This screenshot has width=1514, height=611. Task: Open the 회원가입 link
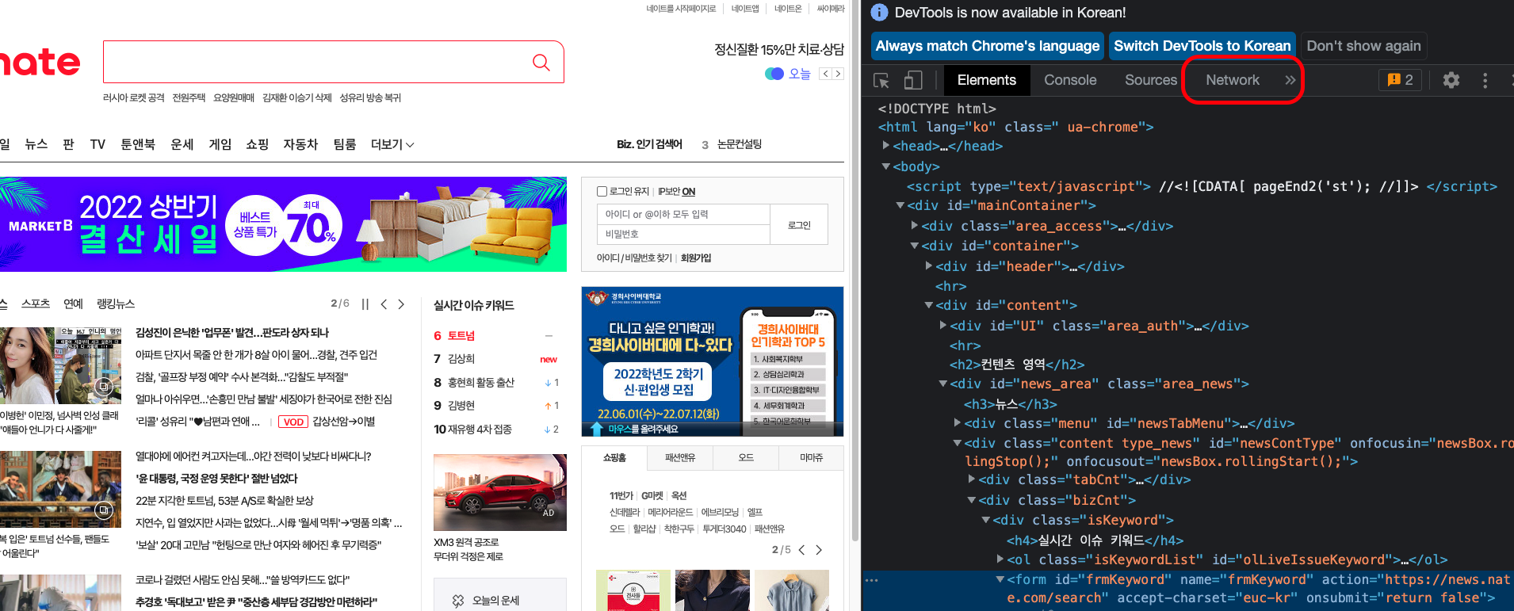696,258
